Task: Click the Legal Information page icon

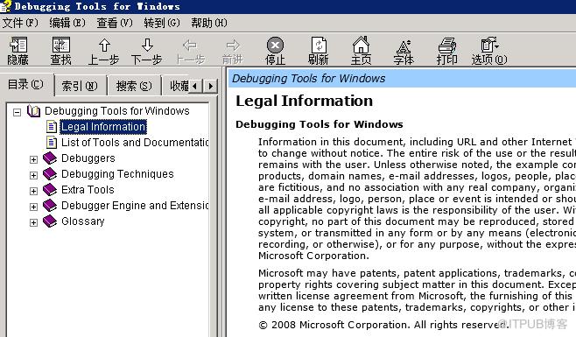Action: [52, 126]
